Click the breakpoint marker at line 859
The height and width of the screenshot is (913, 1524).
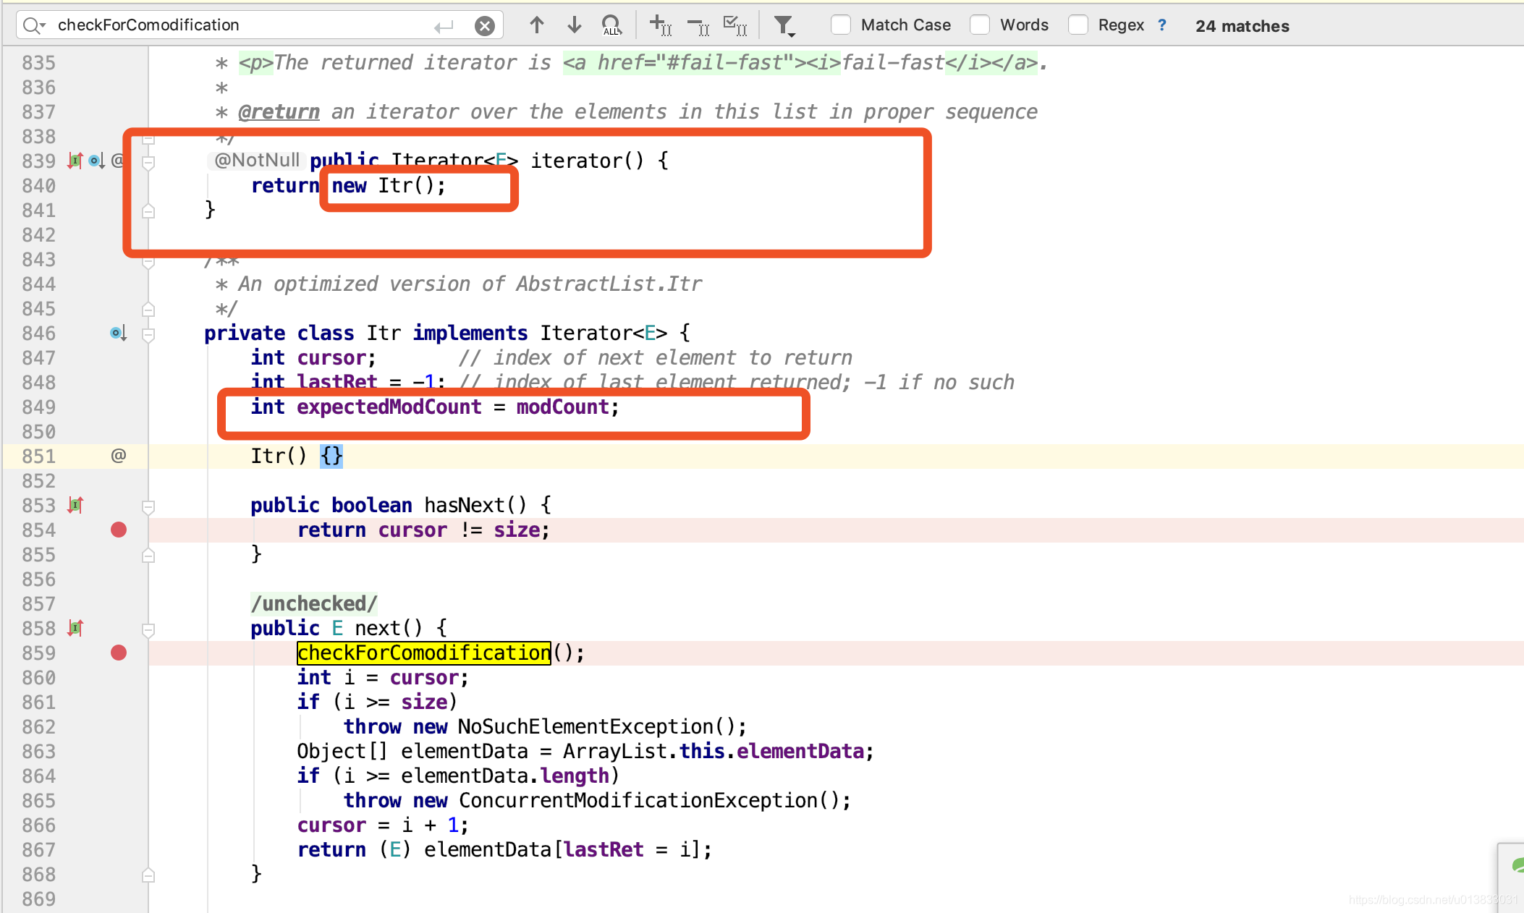pos(119,652)
